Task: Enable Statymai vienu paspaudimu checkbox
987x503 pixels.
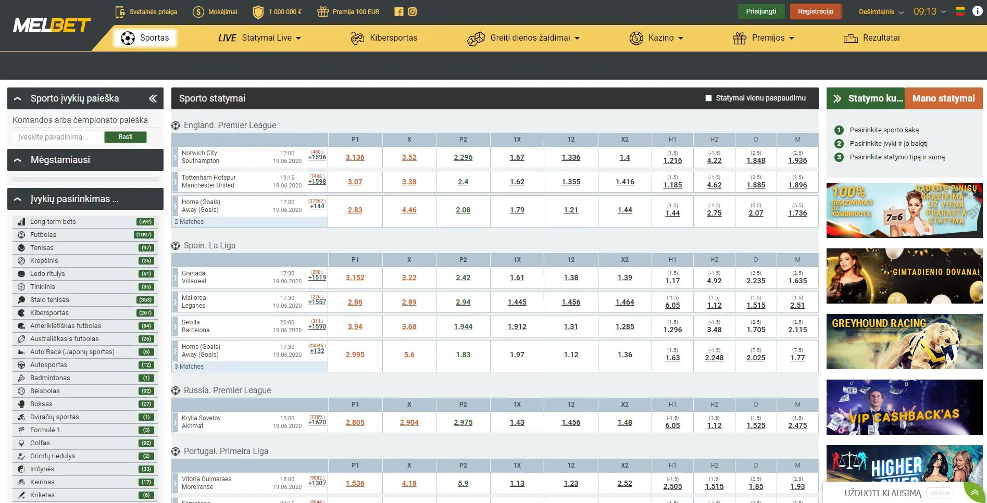Action: tap(708, 98)
